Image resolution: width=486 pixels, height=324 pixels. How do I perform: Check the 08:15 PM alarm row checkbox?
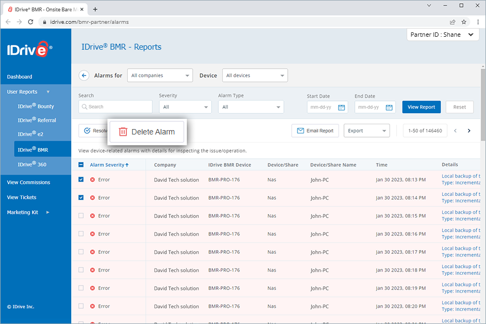pyautogui.click(x=81, y=215)
